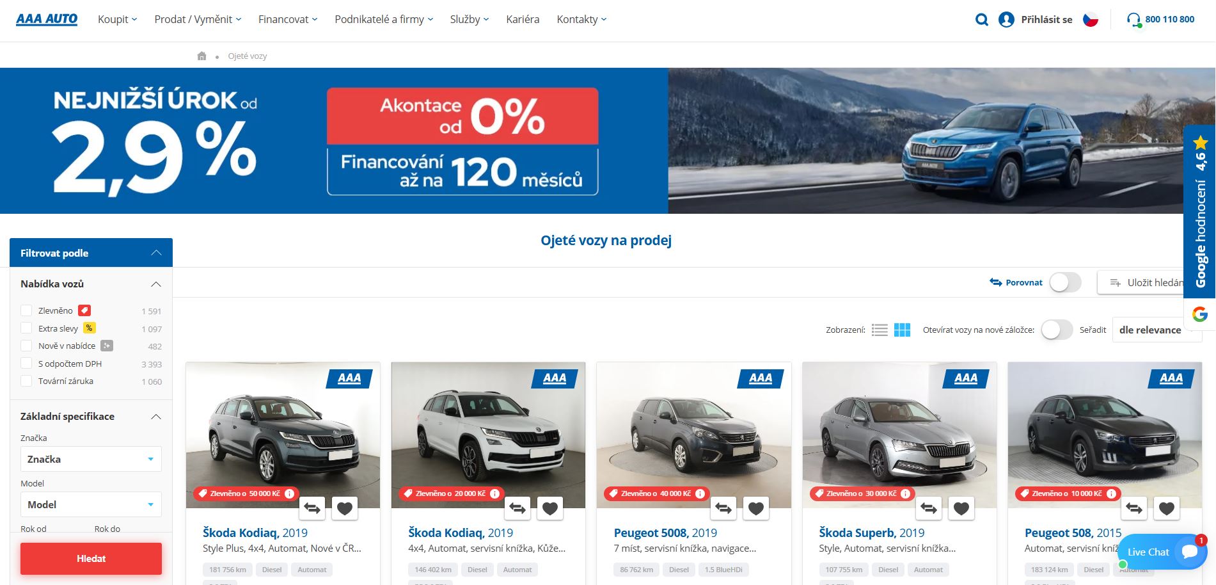
Task: Favorite the first Škoda Kodiaq with heart
Action: (x=345, y=508)
